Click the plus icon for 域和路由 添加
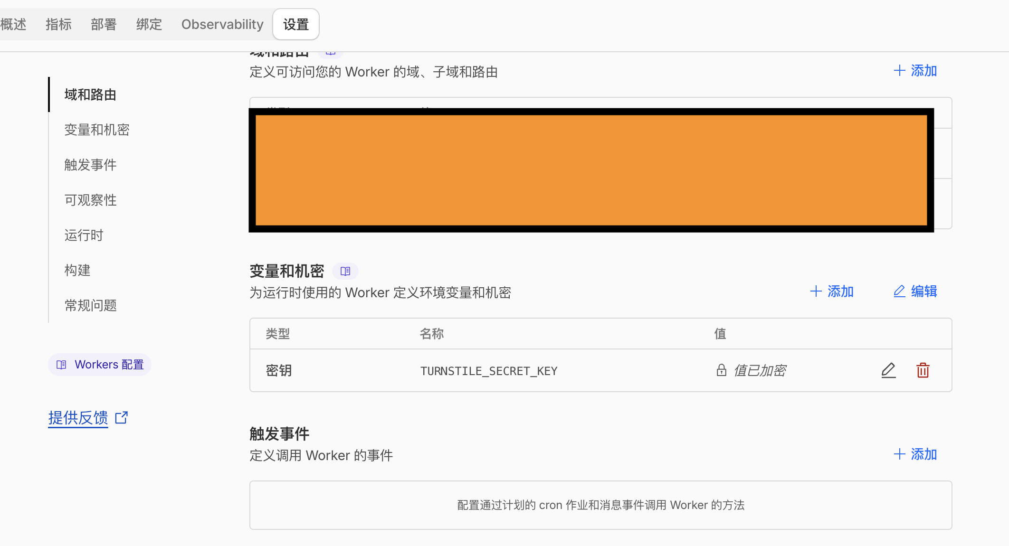The width and height of the screenshot is (1009, 546). 899,71
